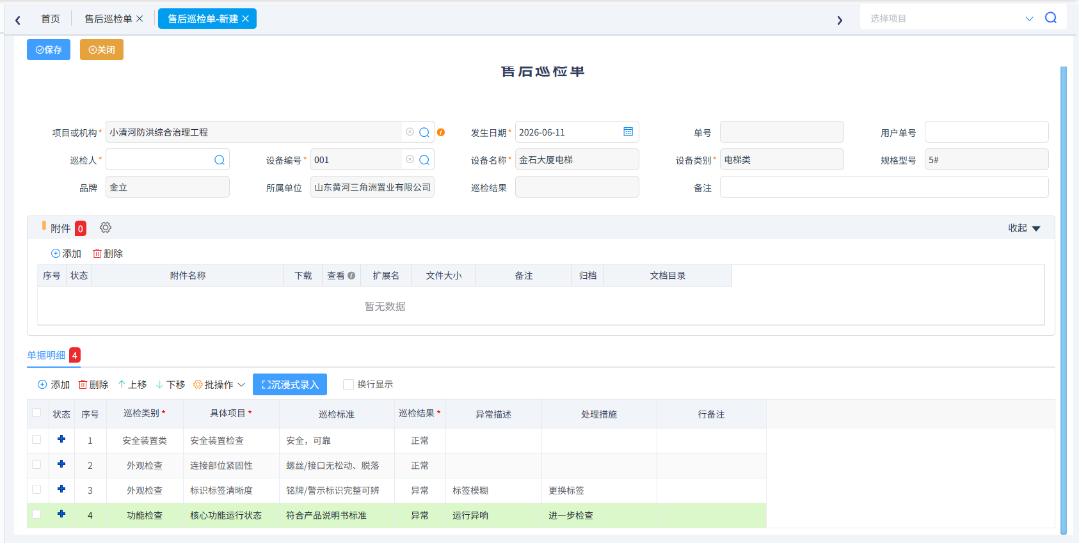Click the search icon in 项目或机构 field
This screenshot has width=1079, height=543.
[424, 132]
